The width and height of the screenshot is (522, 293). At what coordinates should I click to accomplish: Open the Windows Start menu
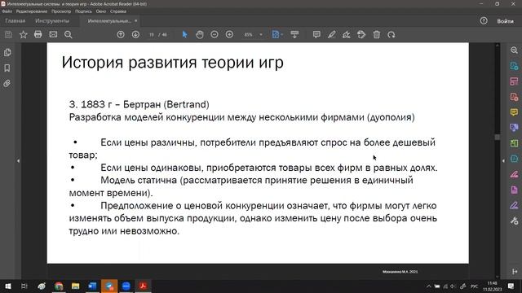coord(7,286)
